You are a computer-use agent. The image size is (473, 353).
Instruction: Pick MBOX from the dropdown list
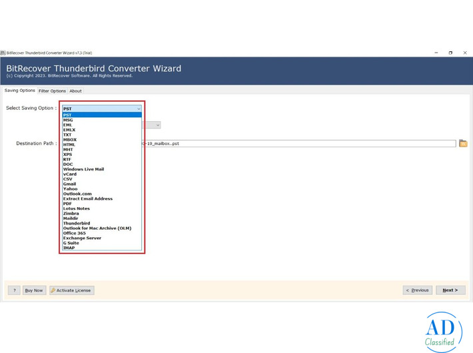click(102, 140)
